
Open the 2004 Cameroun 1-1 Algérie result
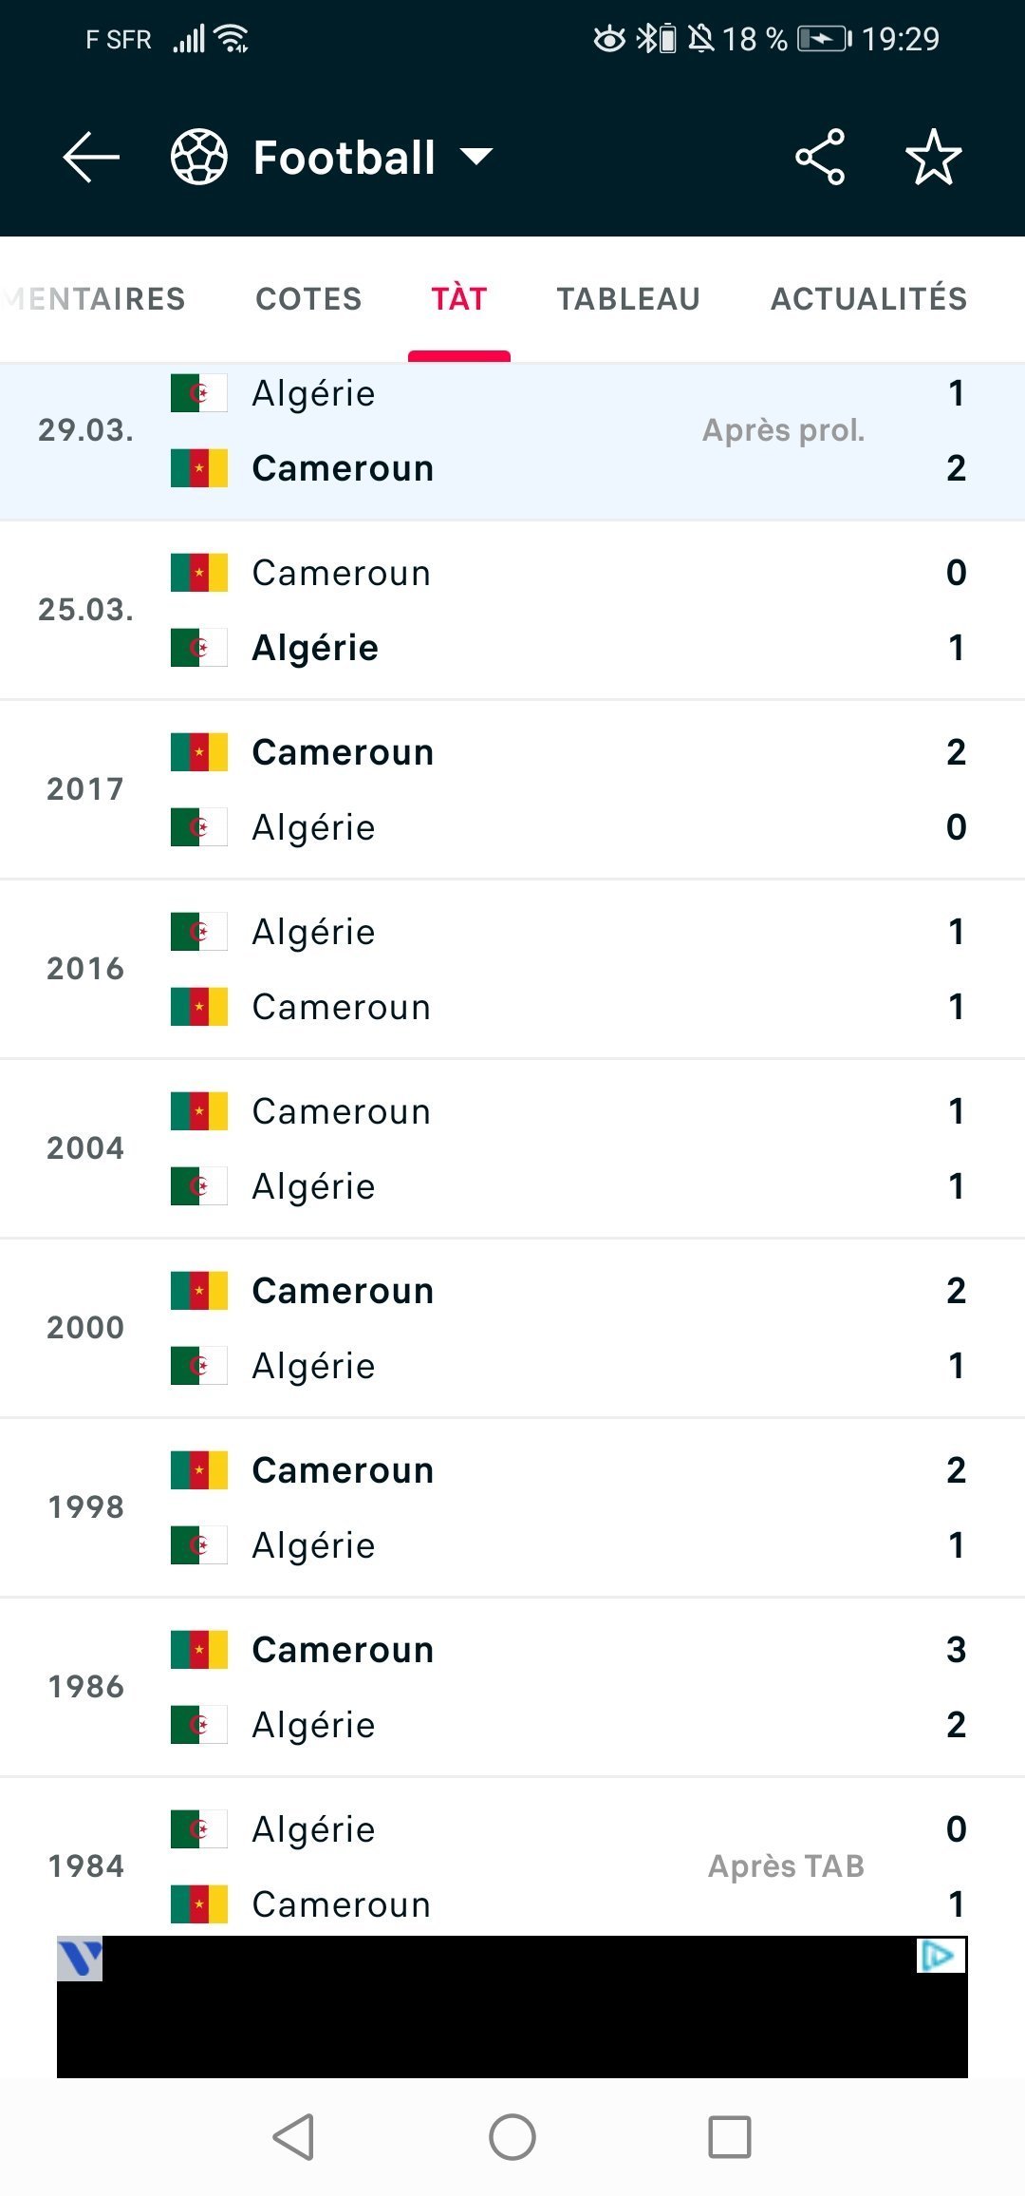tap(512, 1148)
